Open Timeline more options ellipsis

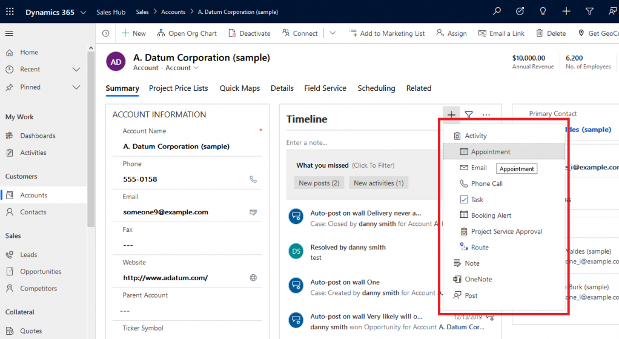click(486, 115)
